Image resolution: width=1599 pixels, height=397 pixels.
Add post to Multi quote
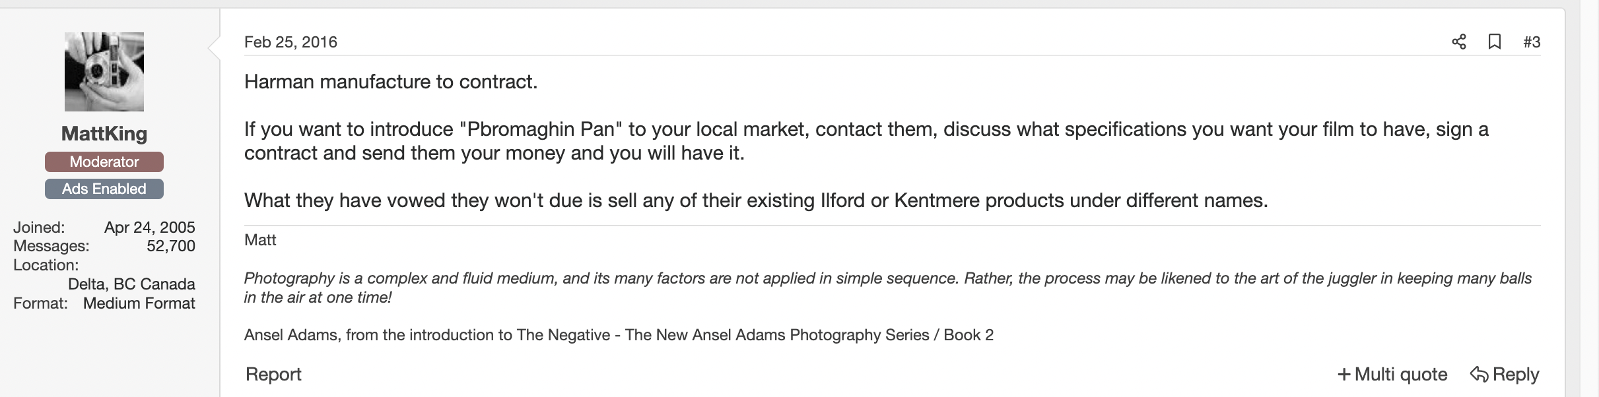coord(1392,375)
